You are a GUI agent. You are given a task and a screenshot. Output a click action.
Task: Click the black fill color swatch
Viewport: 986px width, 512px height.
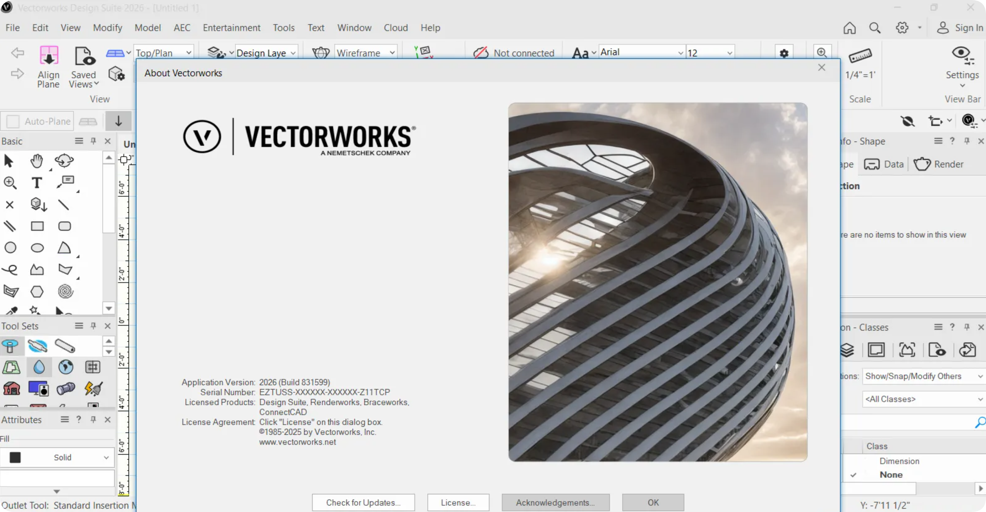click(15, 457)
